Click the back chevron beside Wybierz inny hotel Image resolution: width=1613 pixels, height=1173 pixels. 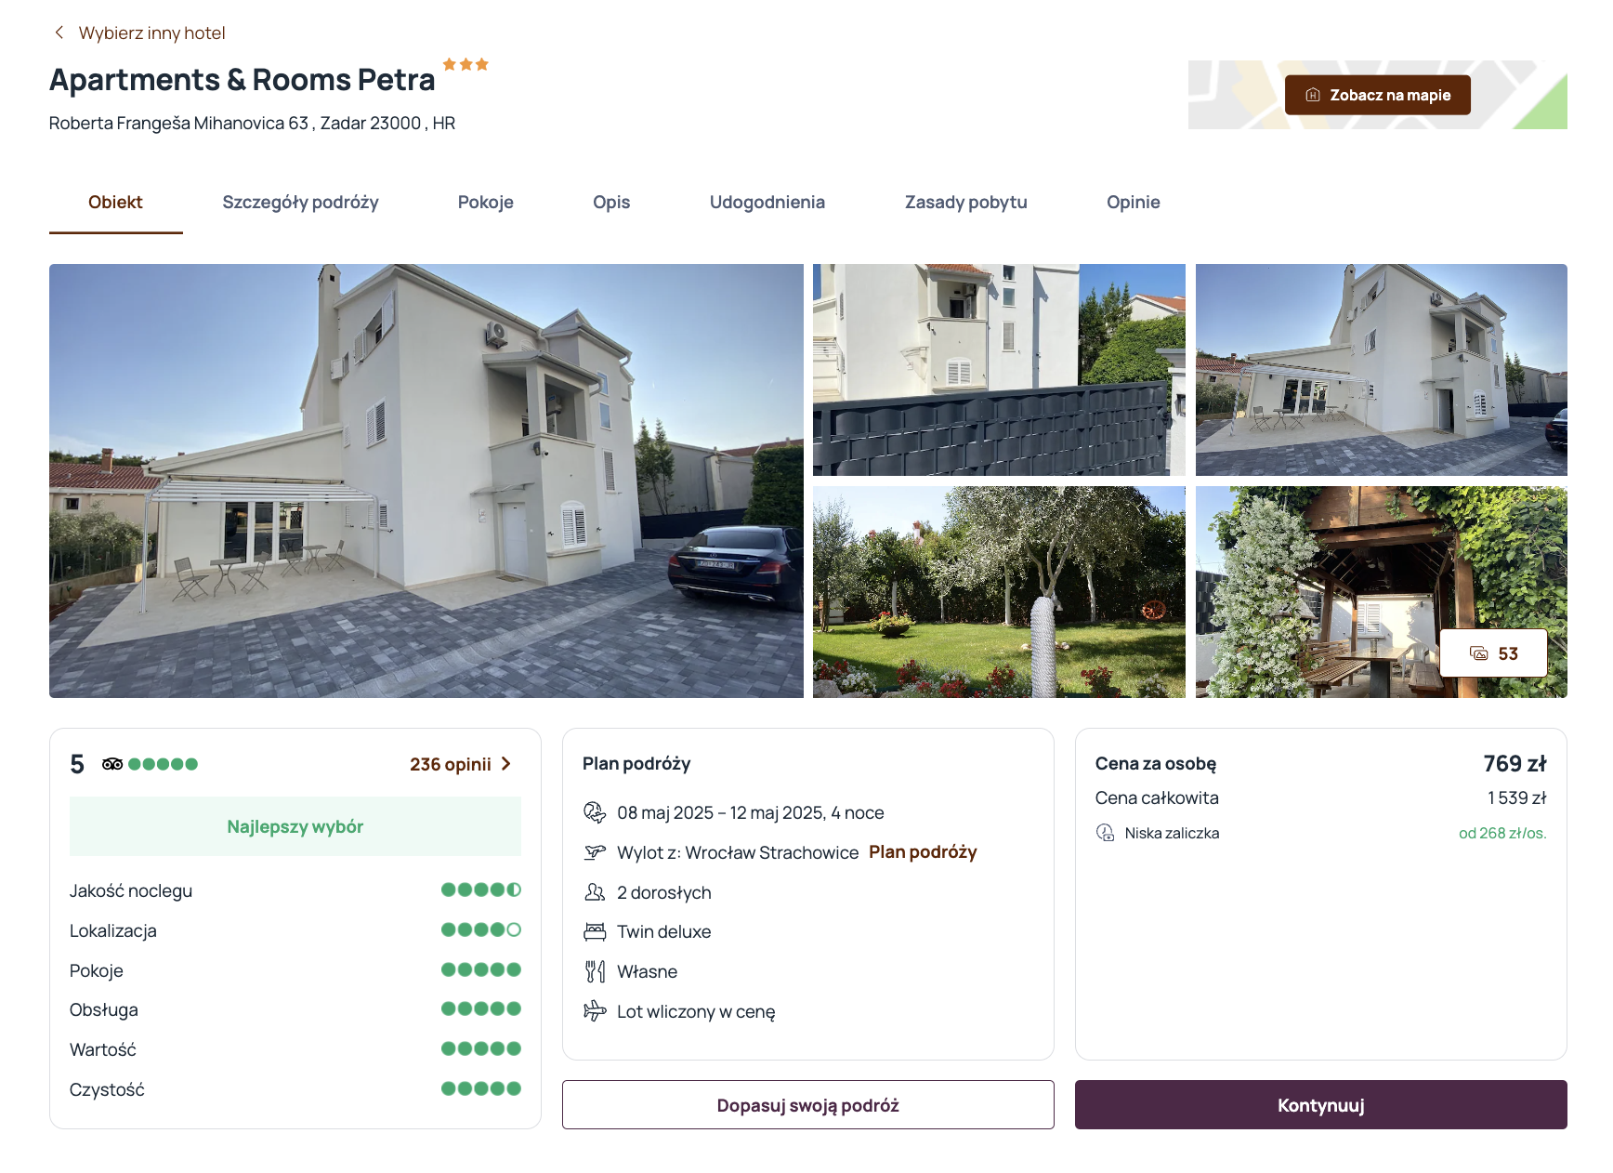[x=59, y=33]
